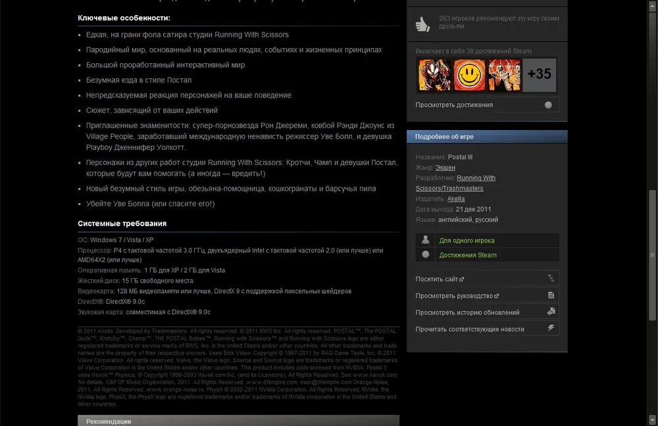658x426 pixels.
Task: Click the vertical scrollbar thumb
Action: pos(652,254)
